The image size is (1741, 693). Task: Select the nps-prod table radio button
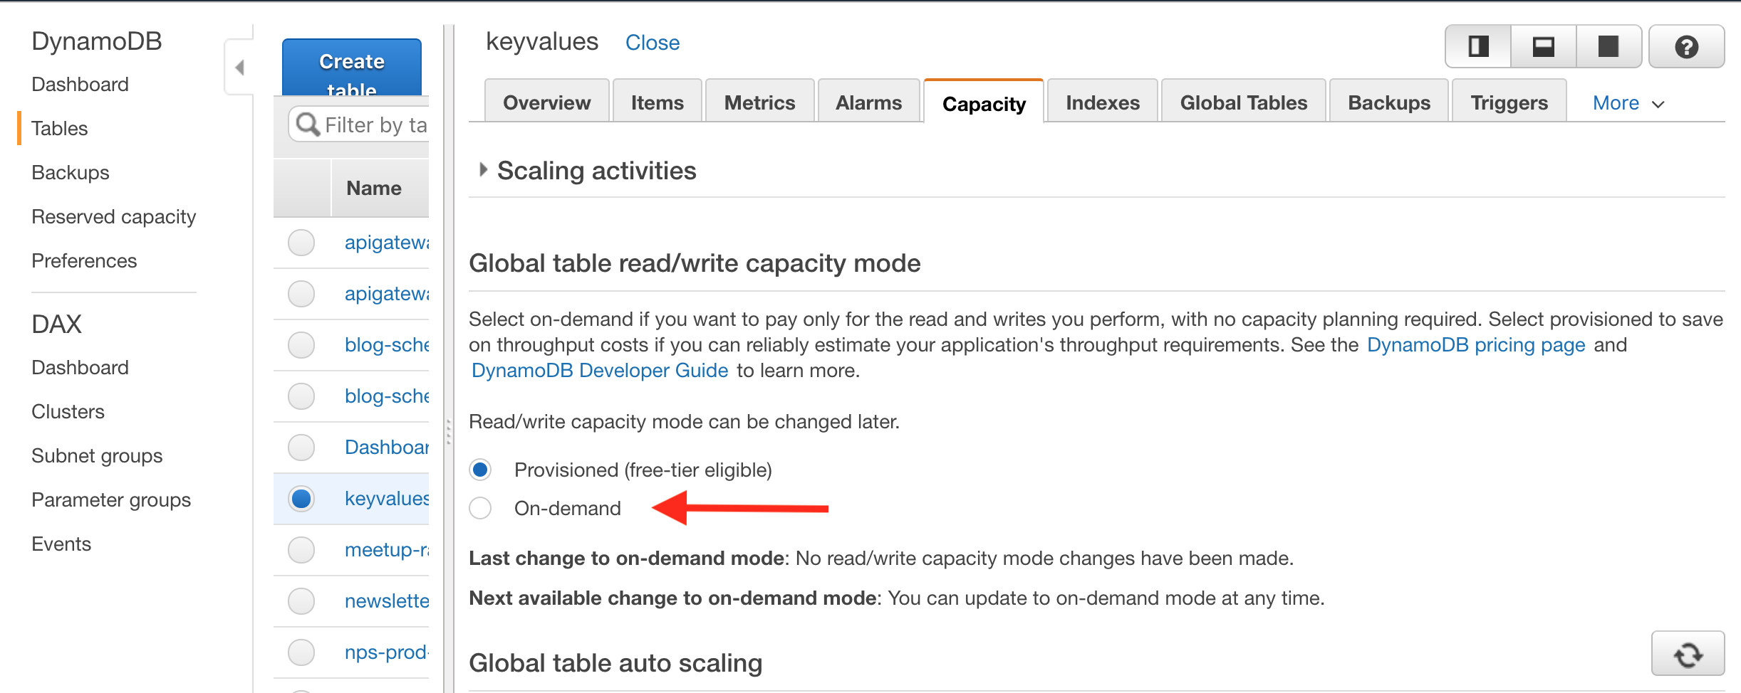(x=301, y=652)
